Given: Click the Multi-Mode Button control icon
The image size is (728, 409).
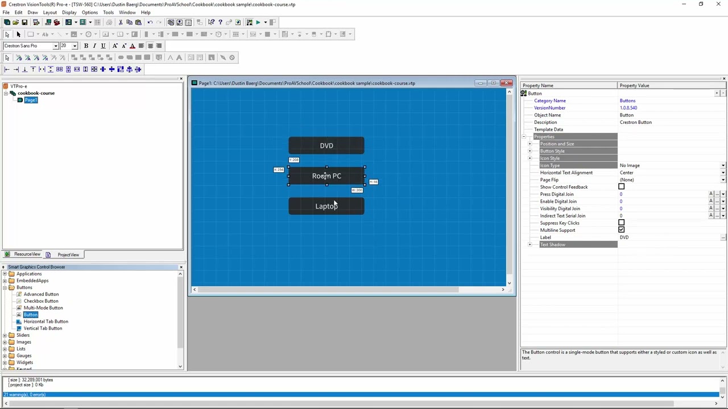Looking at the screenshot, I should click(x=19, y=308).
